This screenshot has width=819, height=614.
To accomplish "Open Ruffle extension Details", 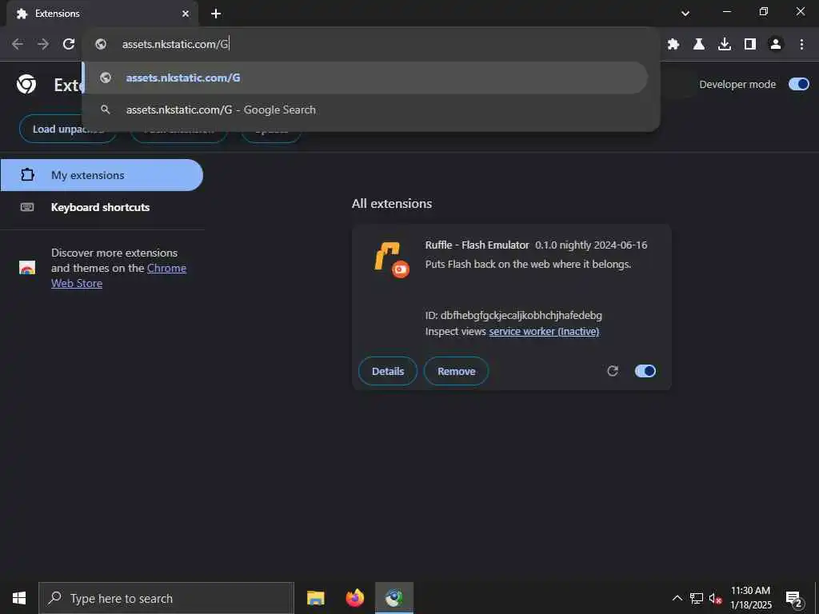I will tap(388, 371).
